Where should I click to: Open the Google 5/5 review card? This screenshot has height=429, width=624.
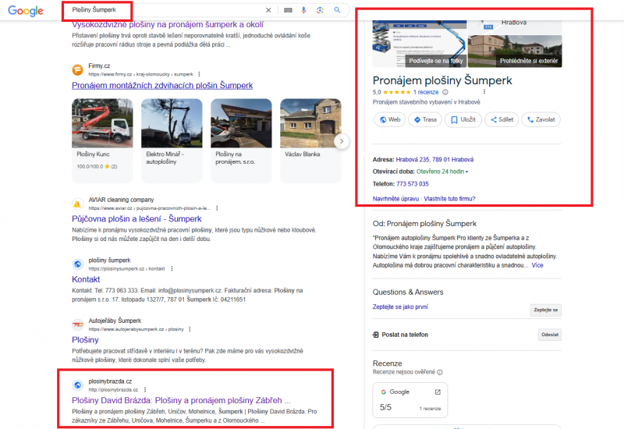pyautogui.click(x=410, y=400)
